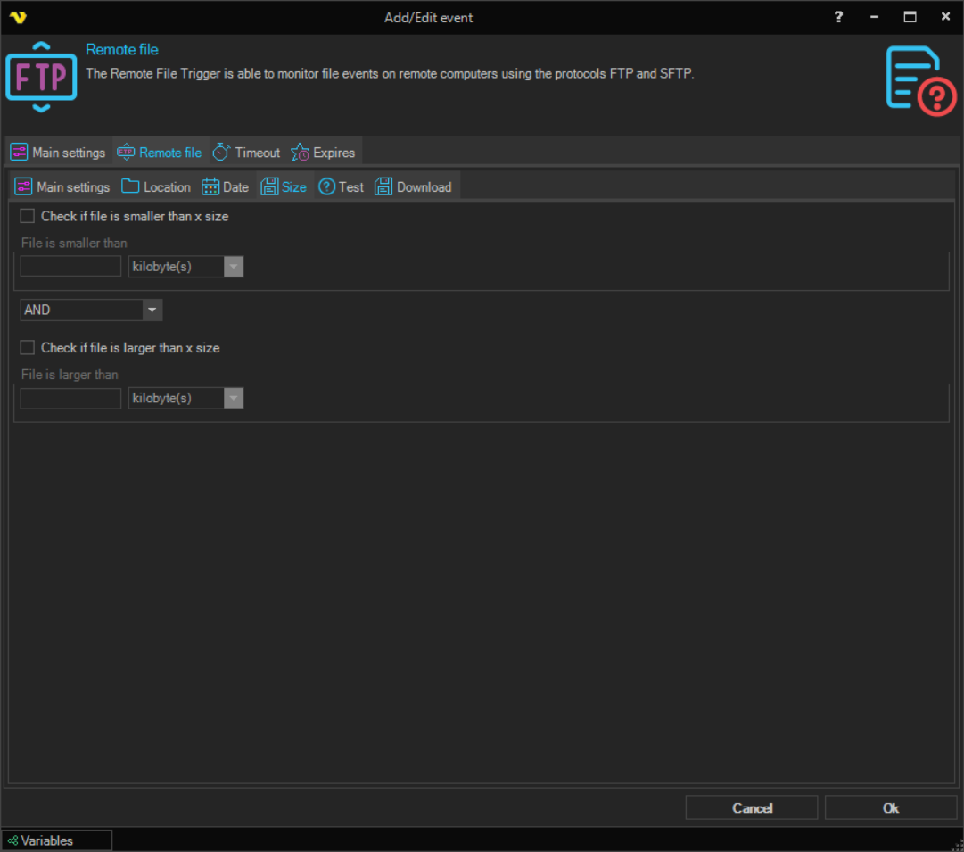Image resolution: width=964 pixels, height=852 pixels.
Task: Click the folder icon on Location tab
Action: tap(131, 187)
